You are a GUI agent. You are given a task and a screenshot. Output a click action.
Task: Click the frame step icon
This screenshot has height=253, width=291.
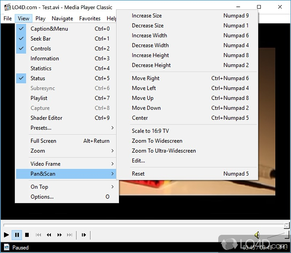[84, 235]
